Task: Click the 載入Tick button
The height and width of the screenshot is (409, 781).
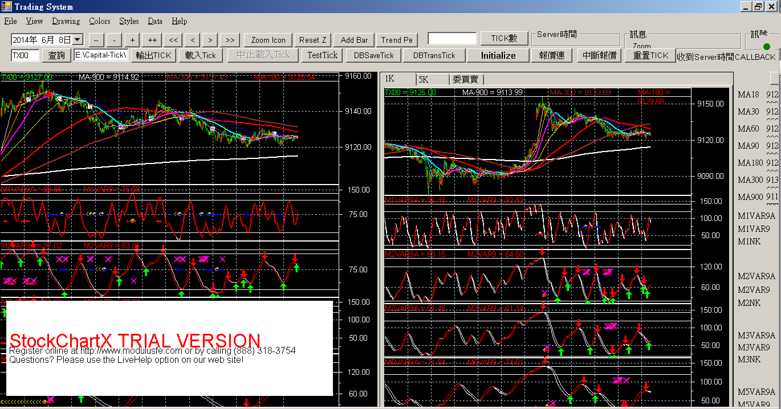Action: 201,55
